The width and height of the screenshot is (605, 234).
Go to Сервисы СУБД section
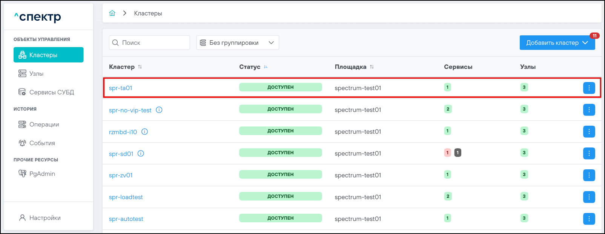tap(51, 92)
